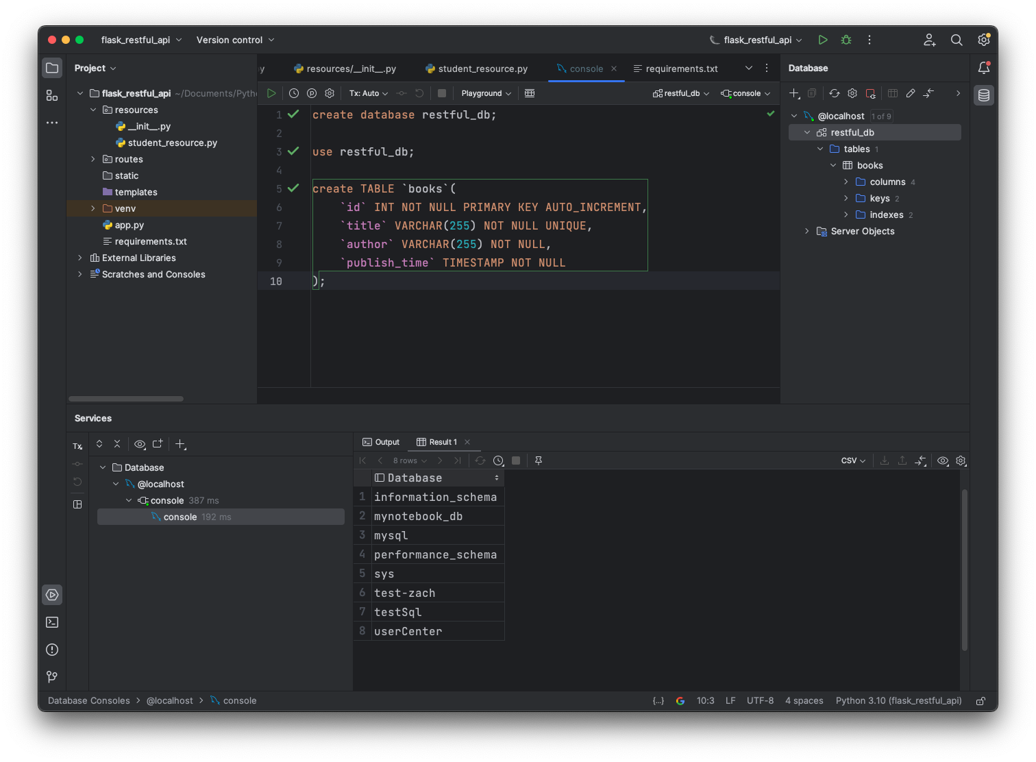Toggle in-editor results table view
This screenshot has height=762, width=1036.
530,93
